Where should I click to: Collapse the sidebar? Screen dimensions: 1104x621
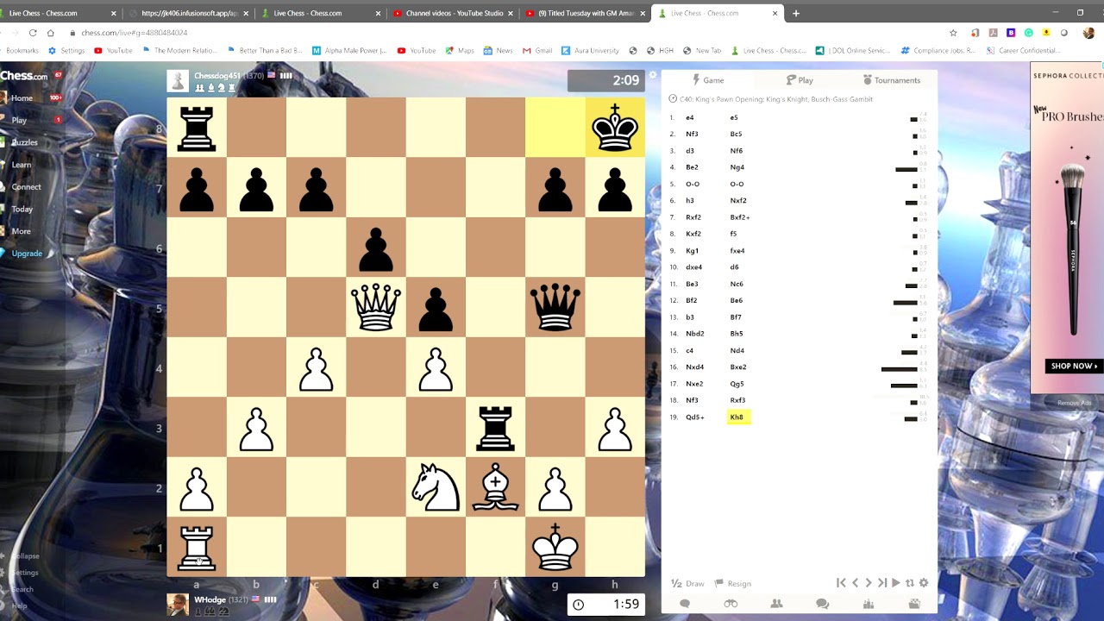26,556
